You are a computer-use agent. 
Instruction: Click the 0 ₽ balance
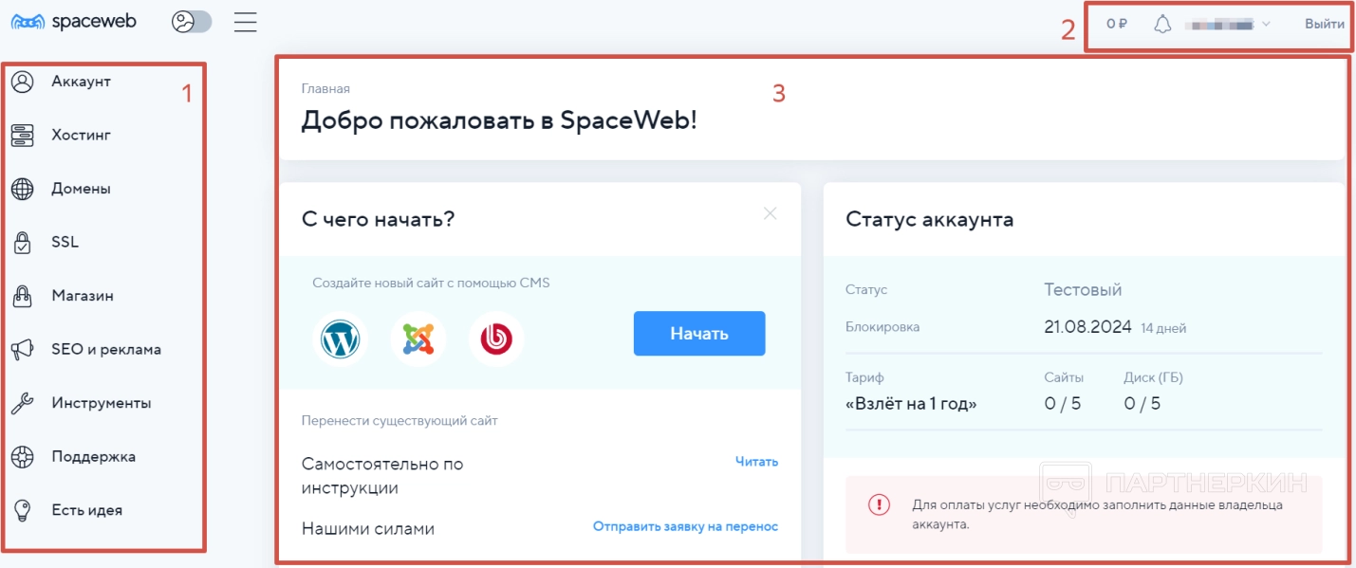coord(1117,24)
